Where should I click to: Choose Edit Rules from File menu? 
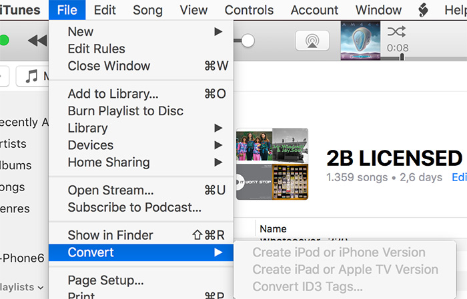tap(141, 49)
